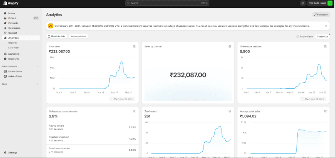Click the search magnifier icon
The image size is (335, 158).
[x=128, y=3]
